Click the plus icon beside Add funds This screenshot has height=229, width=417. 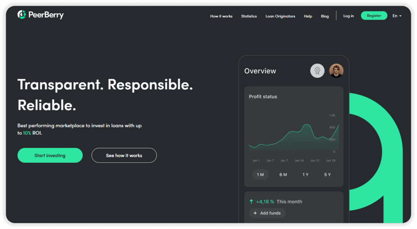pos(255,213)
